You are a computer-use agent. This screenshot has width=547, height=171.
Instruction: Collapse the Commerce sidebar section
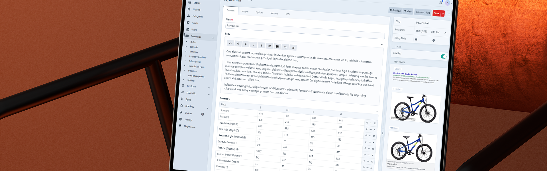click(x=213, y=38)
